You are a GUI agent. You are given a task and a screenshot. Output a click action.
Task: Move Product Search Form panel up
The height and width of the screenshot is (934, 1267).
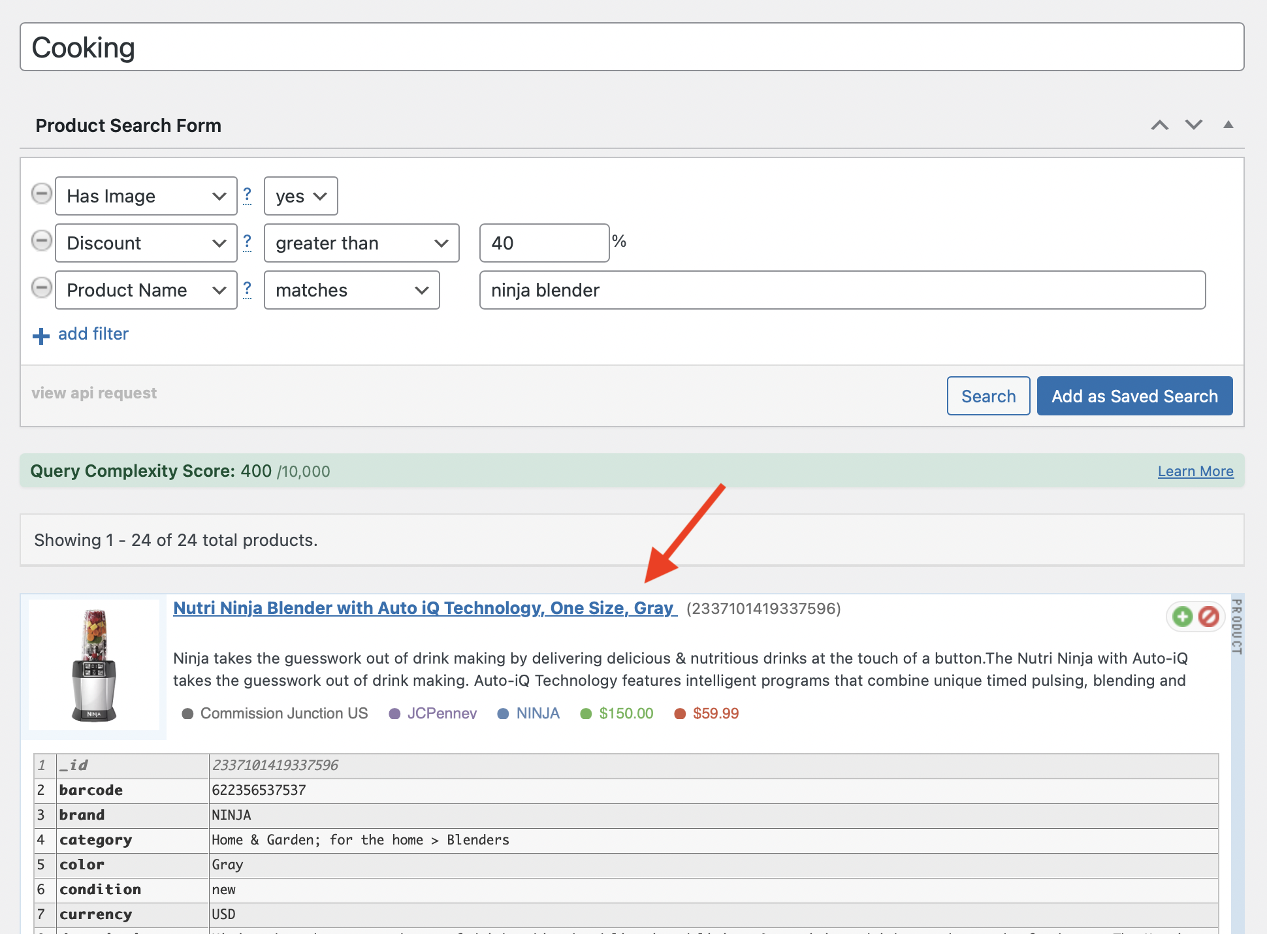pos(1160,125)
